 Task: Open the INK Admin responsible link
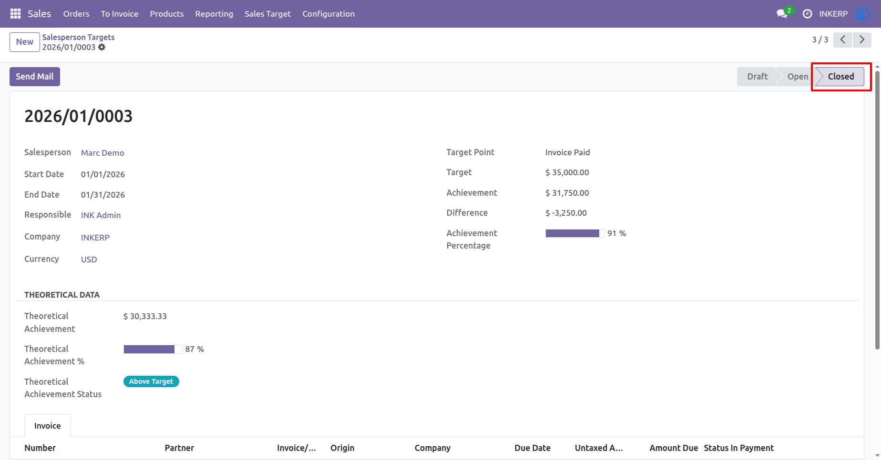[x=101, y=215]
